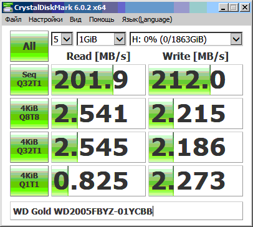Image resolution: width=253 pixels, height=227 pixels.
Task: Click the 4KiB Q1T1 write value 2.273
Action: pos(196,181)
